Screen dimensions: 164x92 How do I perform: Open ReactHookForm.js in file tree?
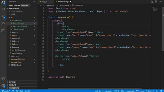point(20,26)
